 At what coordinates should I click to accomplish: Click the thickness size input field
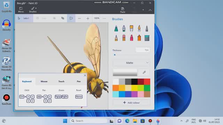[x=143, y=50]
